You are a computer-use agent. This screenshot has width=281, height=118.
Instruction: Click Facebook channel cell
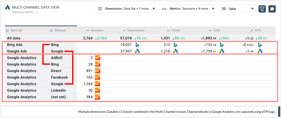click(59, 77)
